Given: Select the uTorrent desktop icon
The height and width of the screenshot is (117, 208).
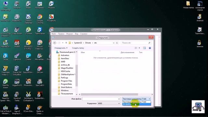Looking at the screenshot, I should click(29, 31).
